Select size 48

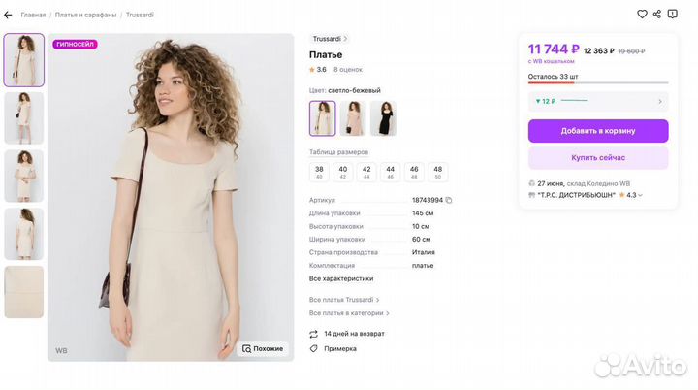coord(438,172)
